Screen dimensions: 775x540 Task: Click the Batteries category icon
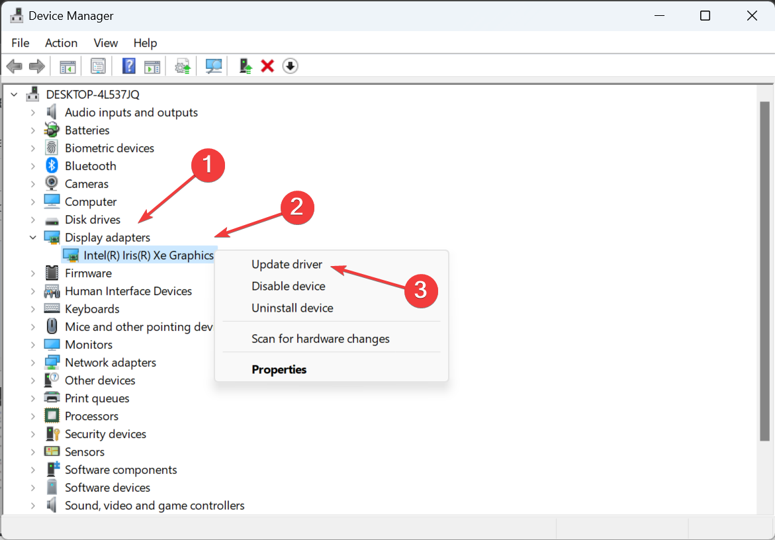tap(52, 130)
